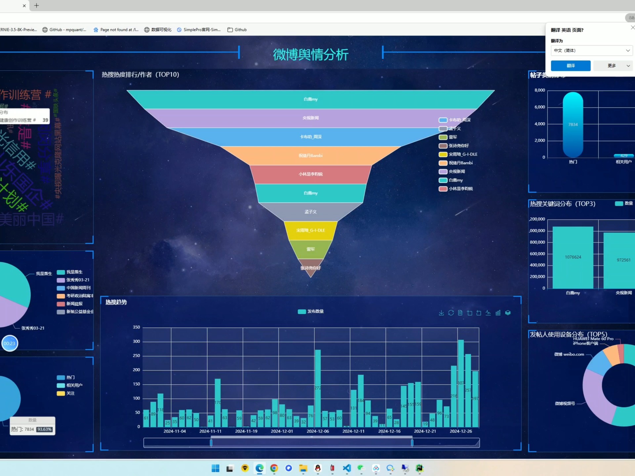Toggle 祝绪丹Bambi legend entry
The width and height of the screenshot is (635, 476).
pyautogui.click(x=455, y=163)
